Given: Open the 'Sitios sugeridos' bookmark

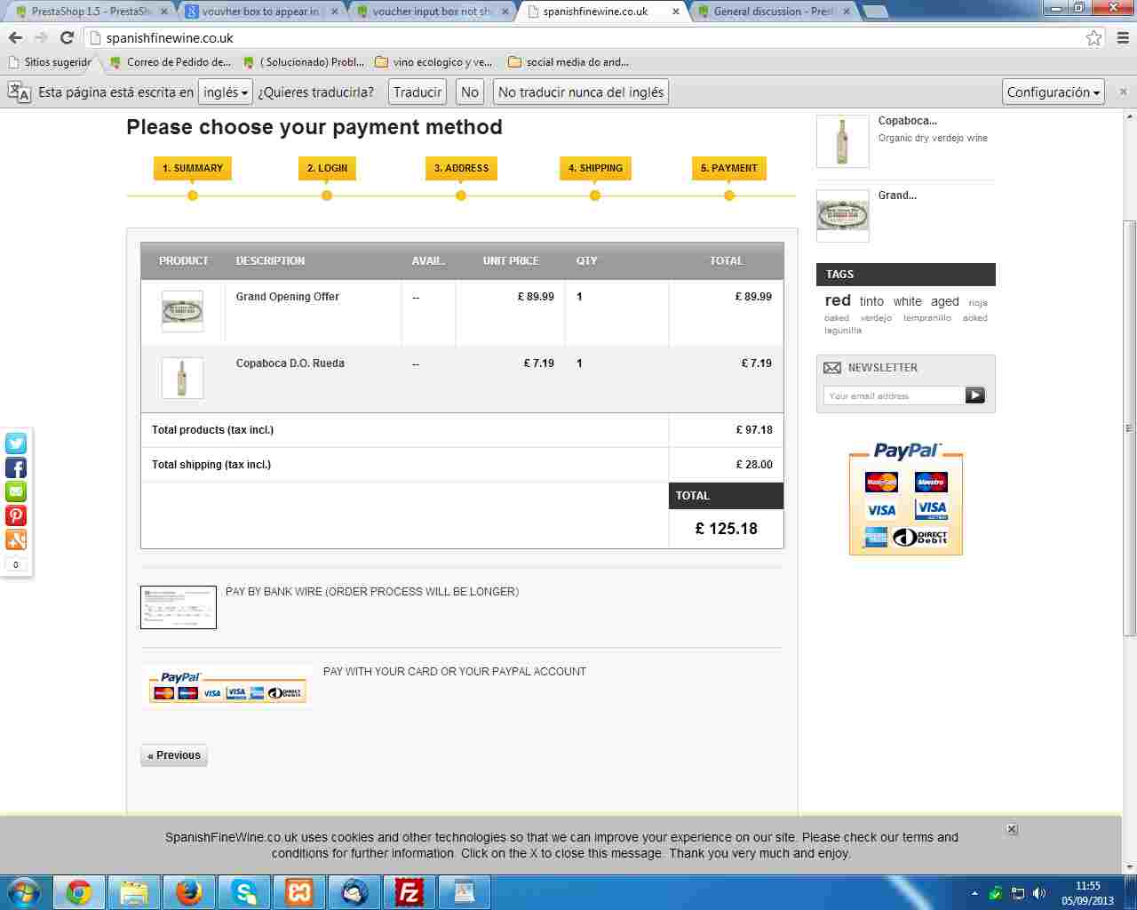Looking at the screenshot, I should click(x=50, y=62).
